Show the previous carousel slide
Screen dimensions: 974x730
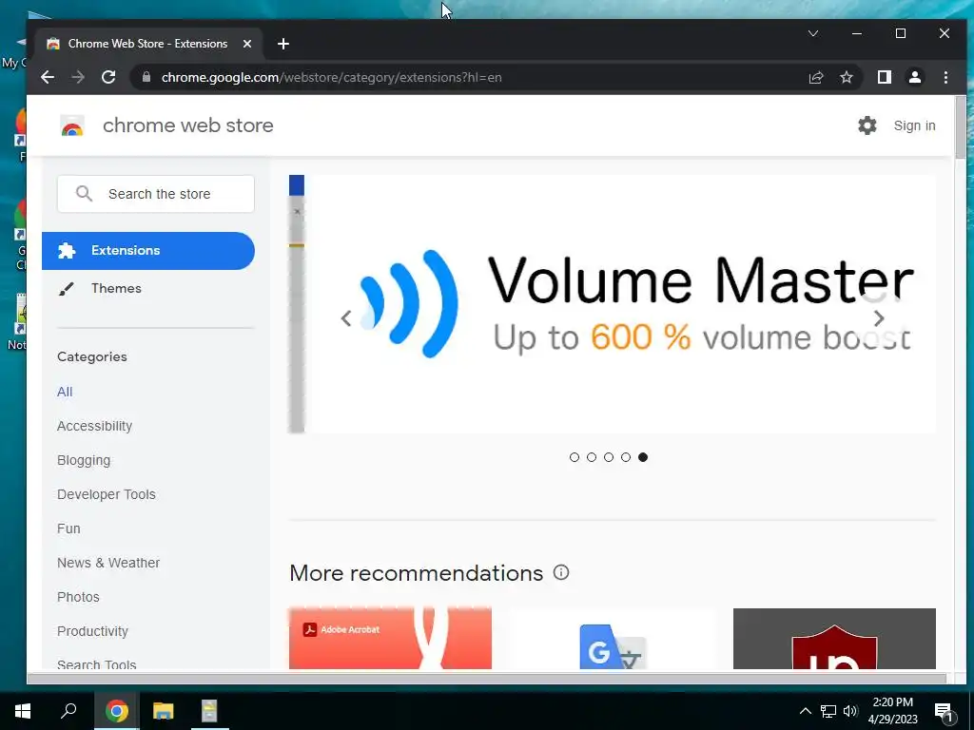(346, 318)
